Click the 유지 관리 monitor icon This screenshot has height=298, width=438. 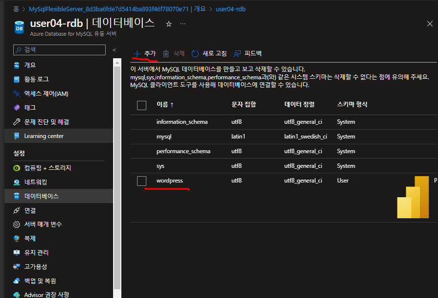17,252
